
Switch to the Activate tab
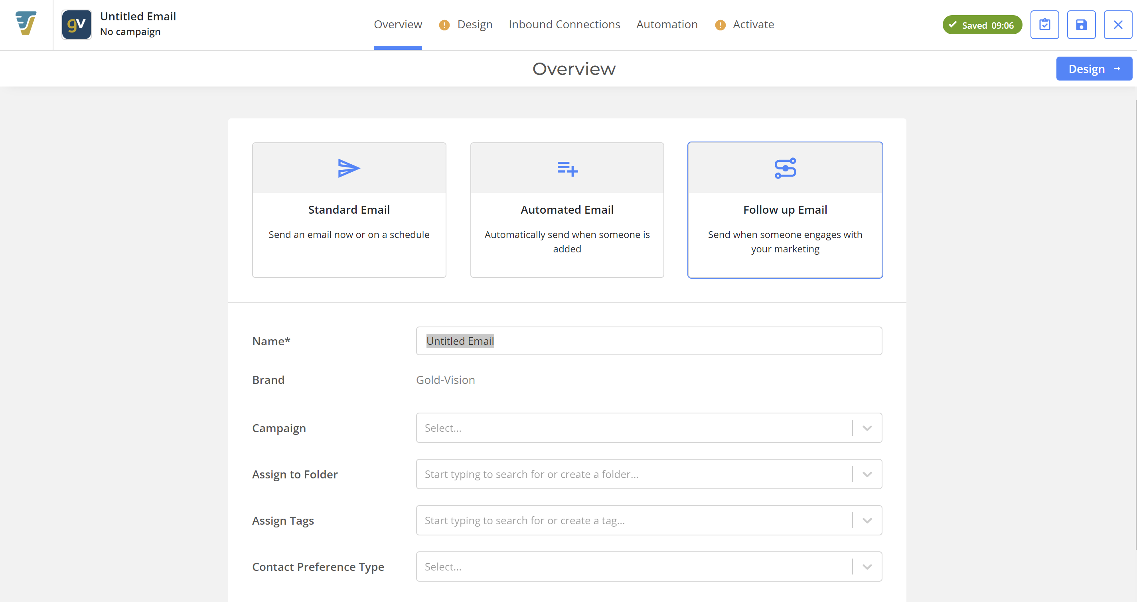753,24
